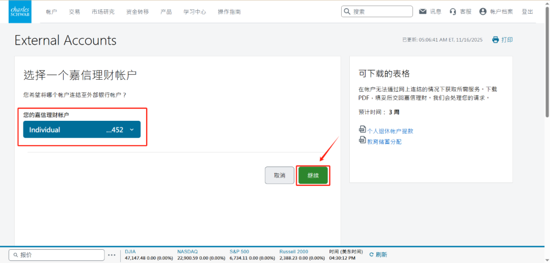
Task: Click the 打印 print link
Action: coord(507,40)
